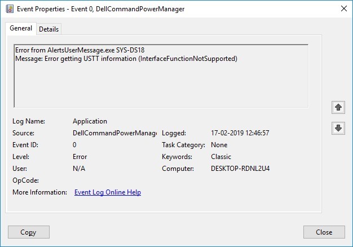Select the General tab

21,28
